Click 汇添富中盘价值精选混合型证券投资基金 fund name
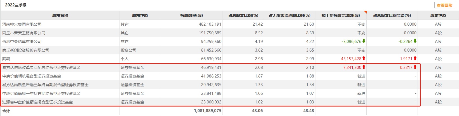Screen dimensions: 459x116 pos(38,102)
